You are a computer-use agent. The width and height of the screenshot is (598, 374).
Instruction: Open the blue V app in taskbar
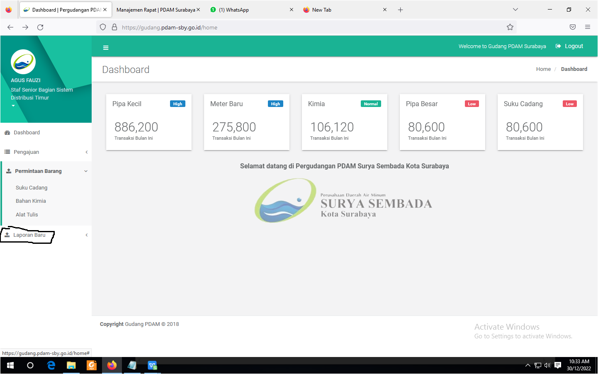tap(153, 365)
